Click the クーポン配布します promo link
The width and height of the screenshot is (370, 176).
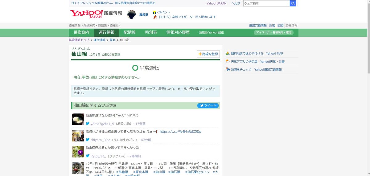point(187,17)
